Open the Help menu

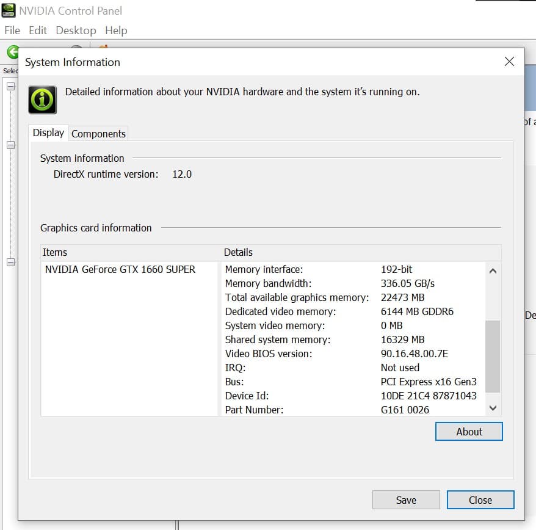point(116,30)
